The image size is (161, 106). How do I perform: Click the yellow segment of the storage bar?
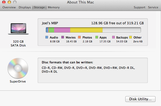pos(86,30)
